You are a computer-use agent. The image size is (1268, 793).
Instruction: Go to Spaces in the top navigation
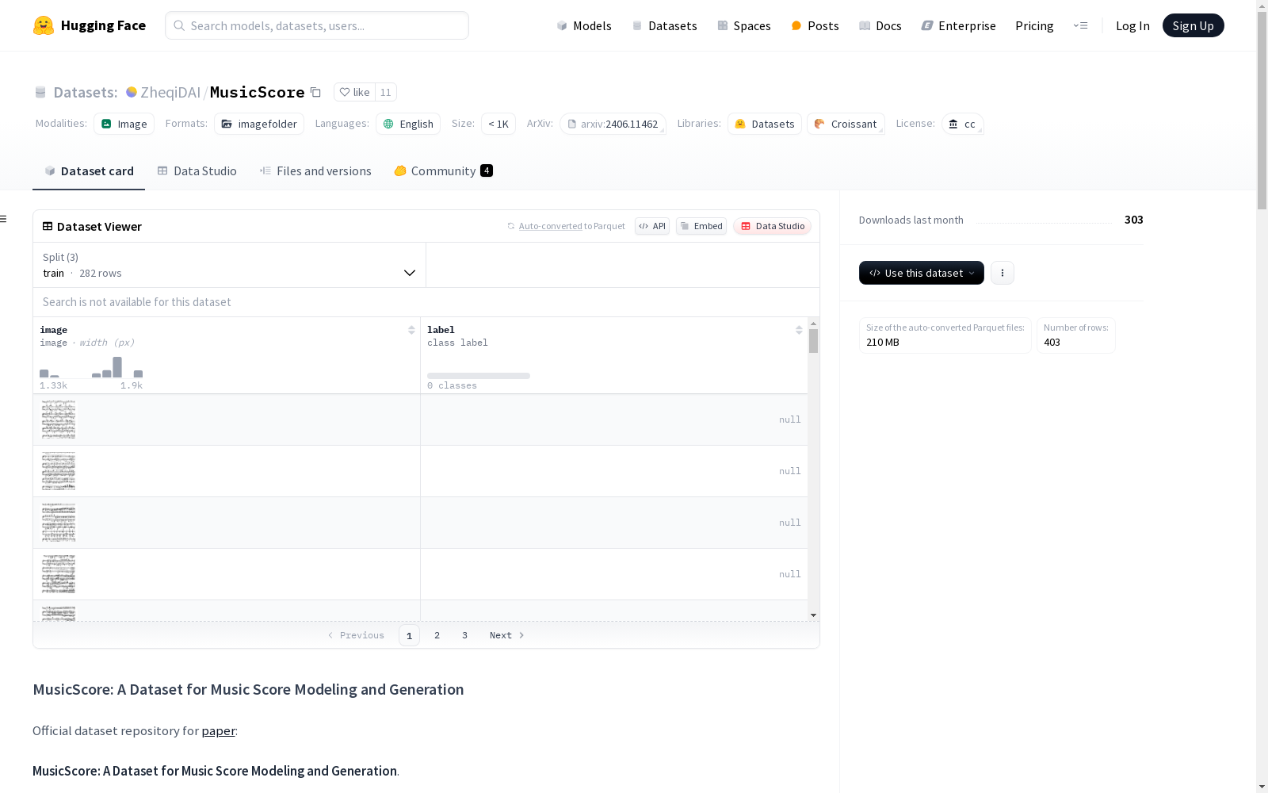pos(744,25)
